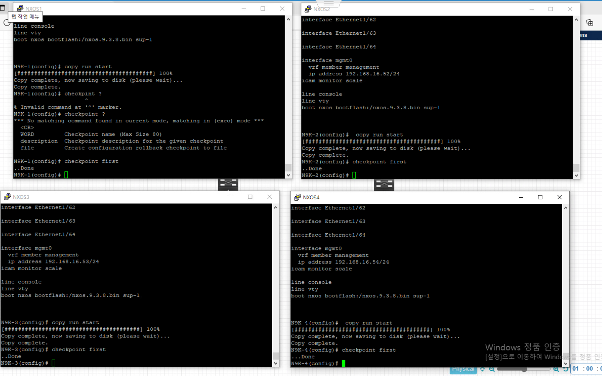
Task: Click 'interface mgmt0' line in NXOS3
Action: coord(26,248)
